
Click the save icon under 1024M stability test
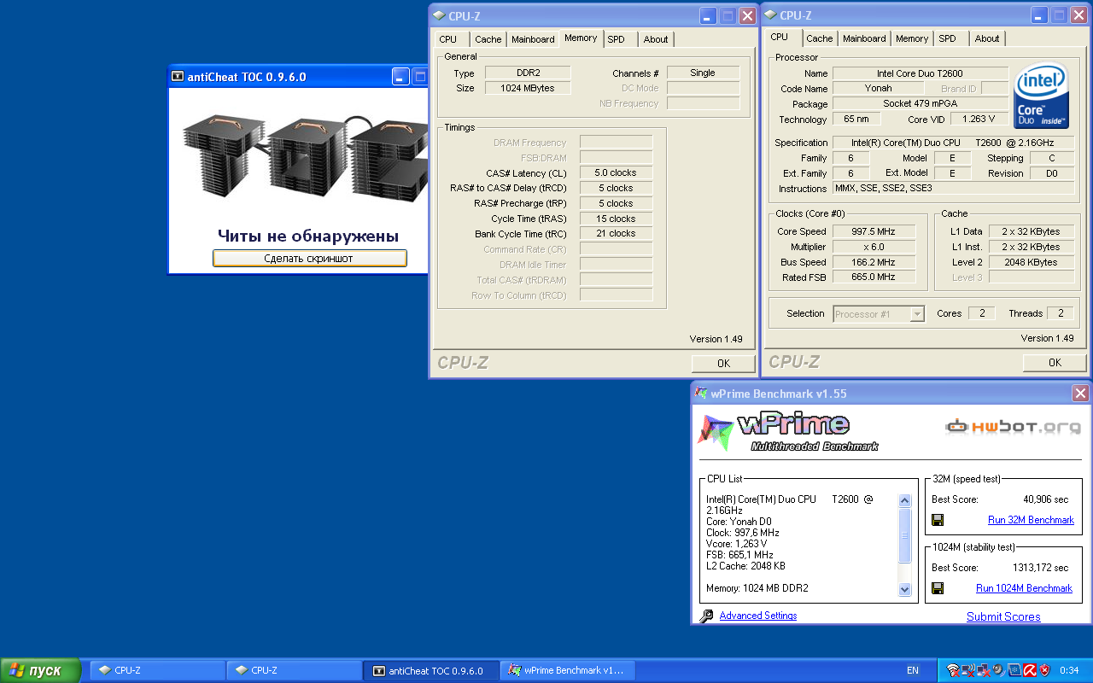coord(937,588)
